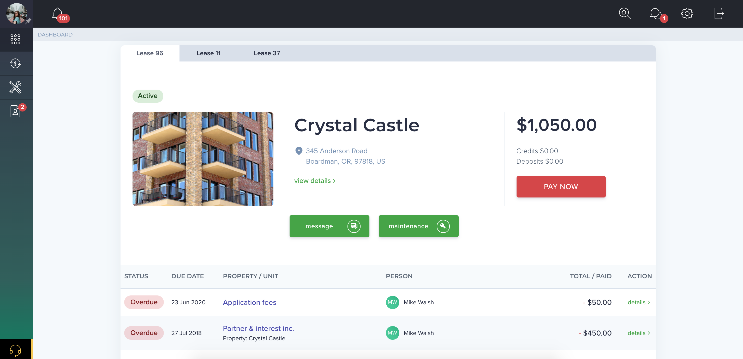743x359 pixels.
Task: Click the DUE DATE column header
Action: [188, 276]
